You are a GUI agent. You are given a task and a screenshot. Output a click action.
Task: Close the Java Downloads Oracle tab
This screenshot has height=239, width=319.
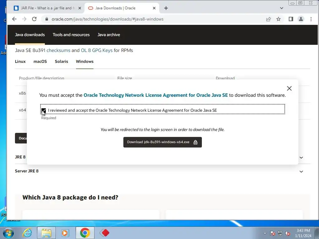point(154,8)
